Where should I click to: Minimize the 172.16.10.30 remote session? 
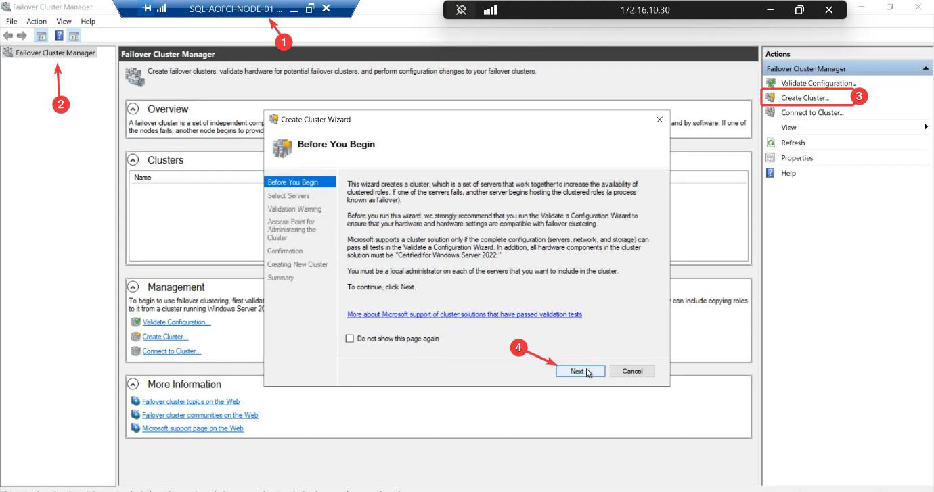point(770,10)
